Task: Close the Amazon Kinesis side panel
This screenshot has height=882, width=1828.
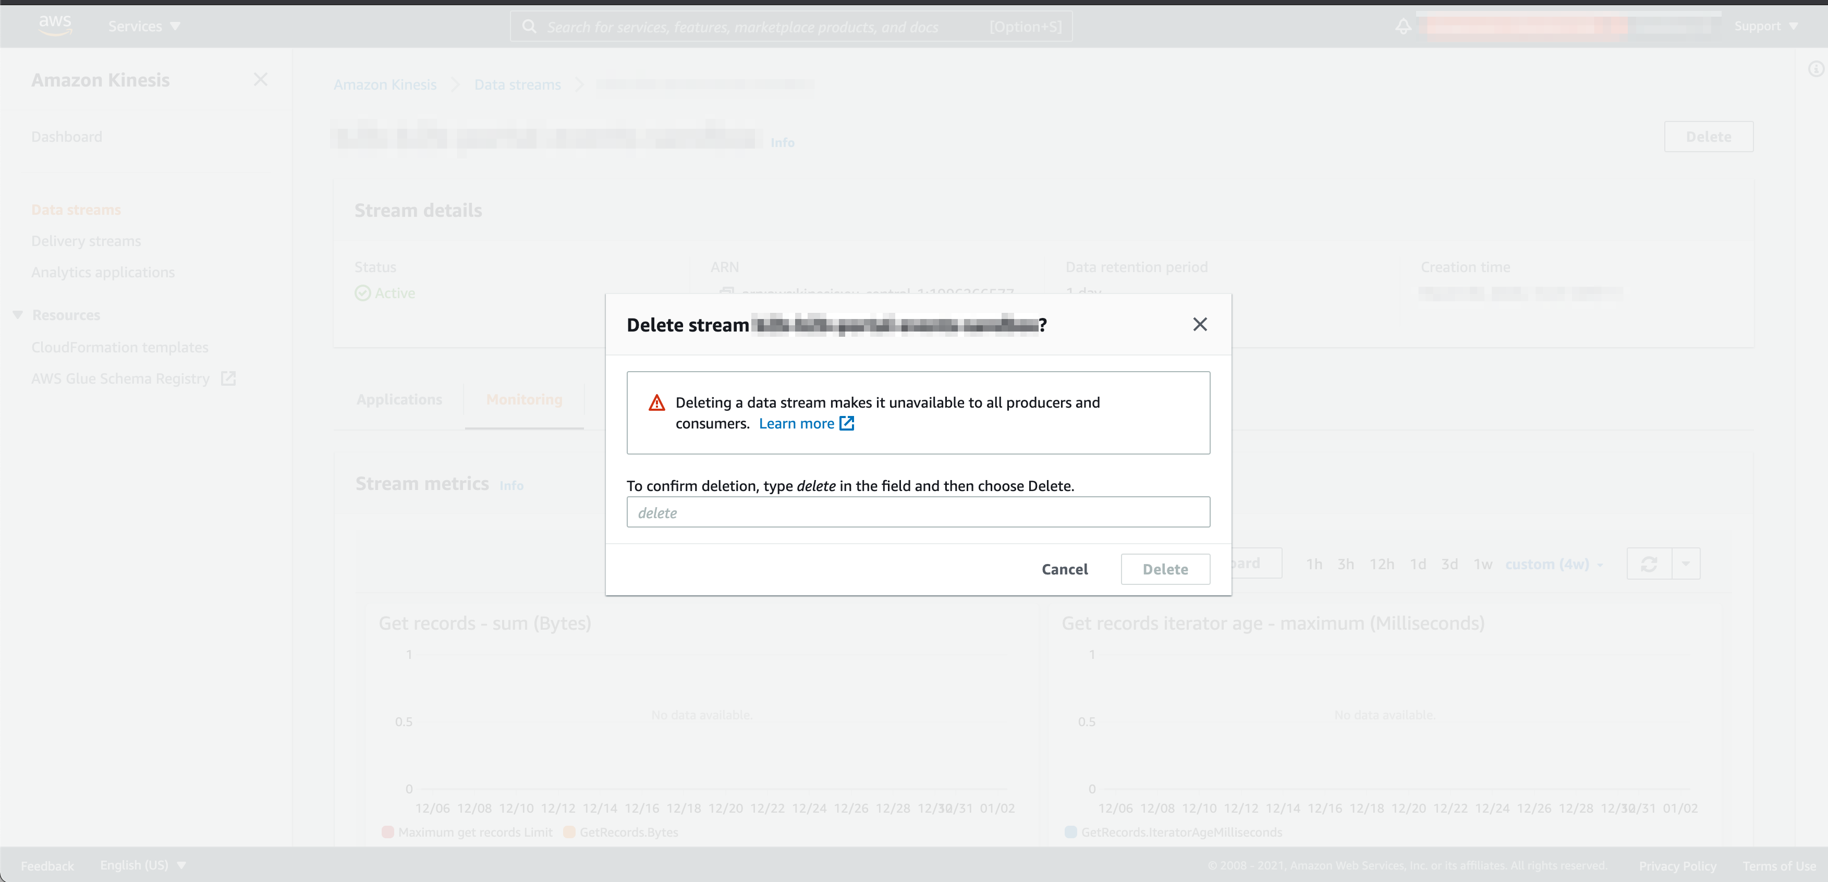Action: 260,79
